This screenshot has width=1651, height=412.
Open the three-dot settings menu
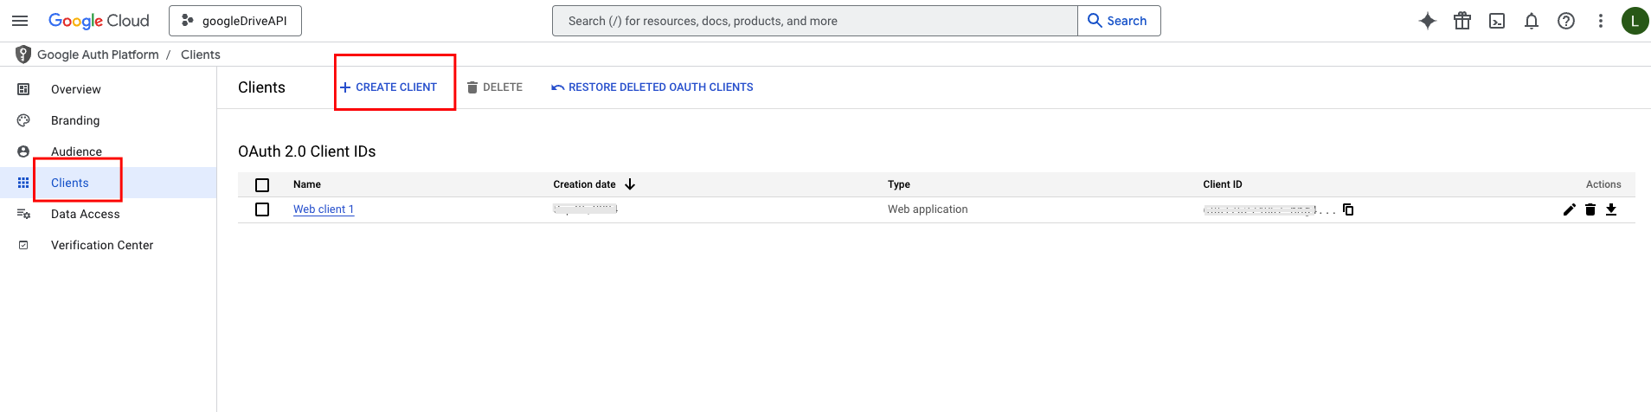pos(1601,21)
